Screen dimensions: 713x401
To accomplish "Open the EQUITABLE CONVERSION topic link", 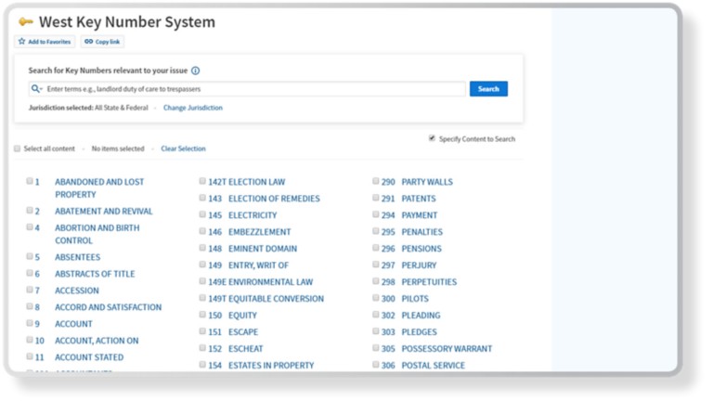I will 277,299.
